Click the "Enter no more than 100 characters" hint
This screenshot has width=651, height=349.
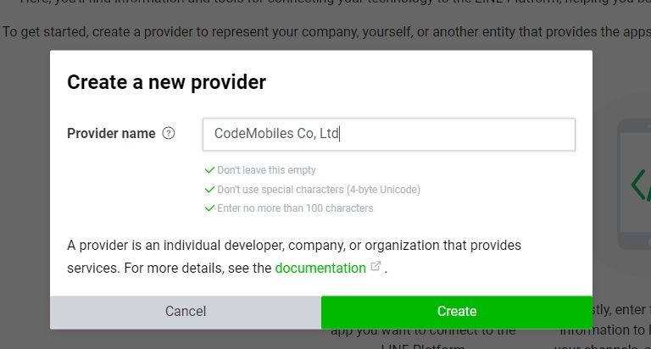(295, 208)
